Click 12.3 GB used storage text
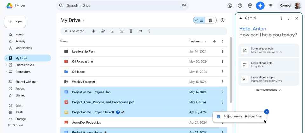The width and height of the screenshot is (305, 133). coord(15,125)
